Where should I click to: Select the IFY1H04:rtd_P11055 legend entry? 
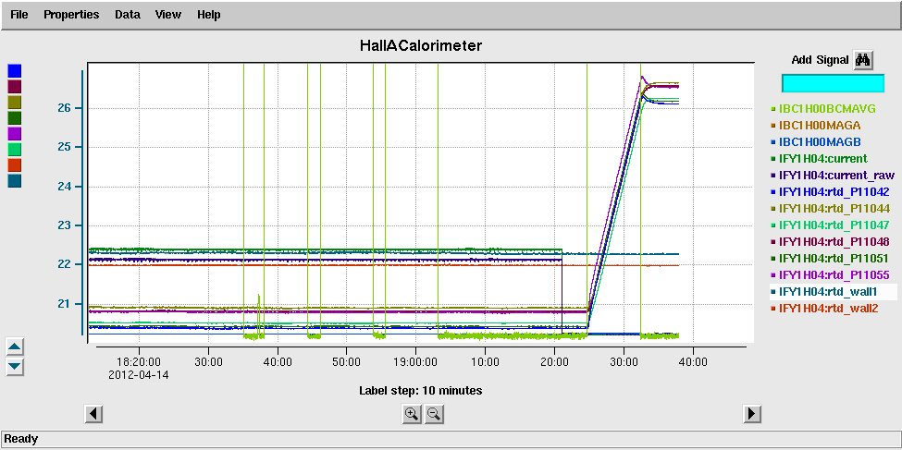(833, 274)
